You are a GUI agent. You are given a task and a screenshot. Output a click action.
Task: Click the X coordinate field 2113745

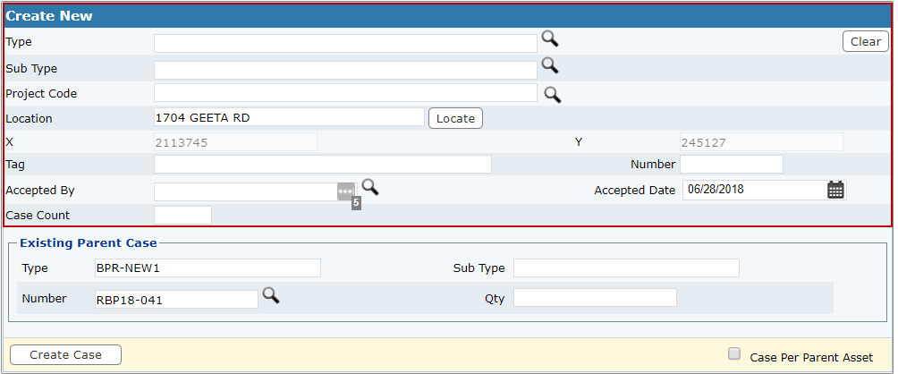coord(235,142)
